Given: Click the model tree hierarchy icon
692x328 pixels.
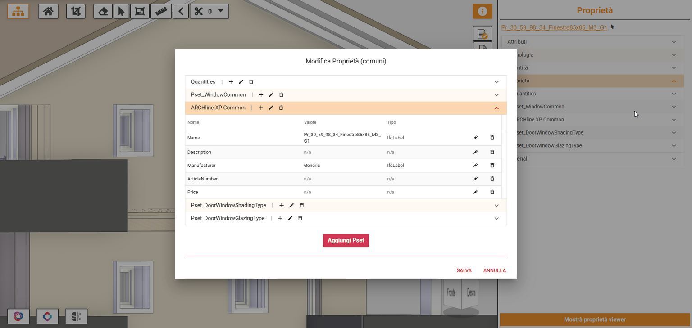Looking at the screenshot, I should click(x=18, y=11).
